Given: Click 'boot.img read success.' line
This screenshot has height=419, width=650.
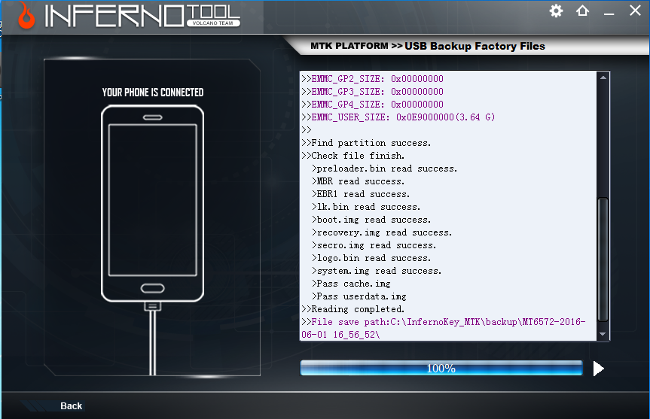Looking at the screenshot, I should click(x=371, y=220).
